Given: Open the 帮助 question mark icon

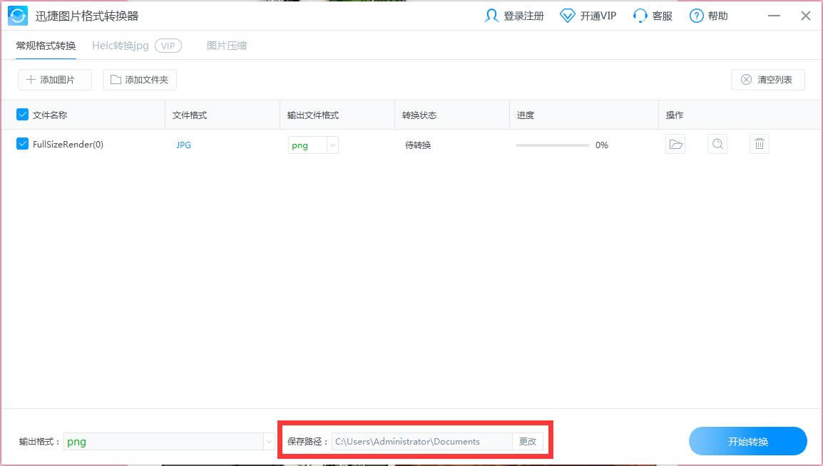Looking at the screenshot, I should coord(697,16).
